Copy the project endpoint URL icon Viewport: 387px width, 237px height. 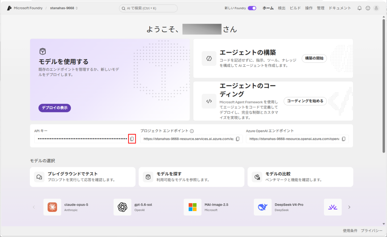pos(238,139)
